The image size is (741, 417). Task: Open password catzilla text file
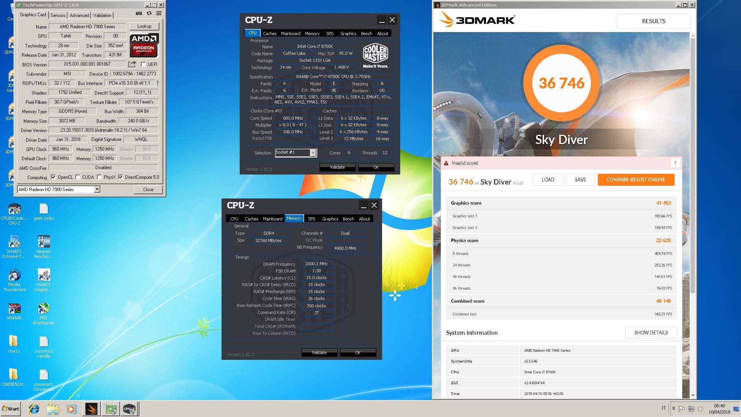pyautogui.click(x=44, y=347)
